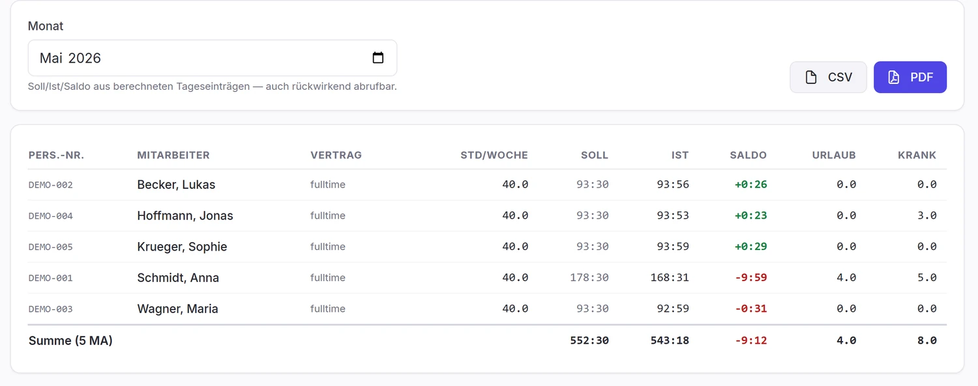Download the report as PDF
This screenshot has width=978, height=386.
coord(910,77)
